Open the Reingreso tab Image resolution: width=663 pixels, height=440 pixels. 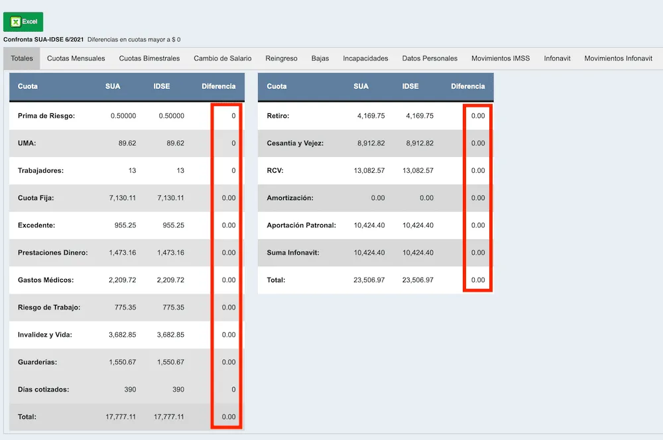click(281, 58)
